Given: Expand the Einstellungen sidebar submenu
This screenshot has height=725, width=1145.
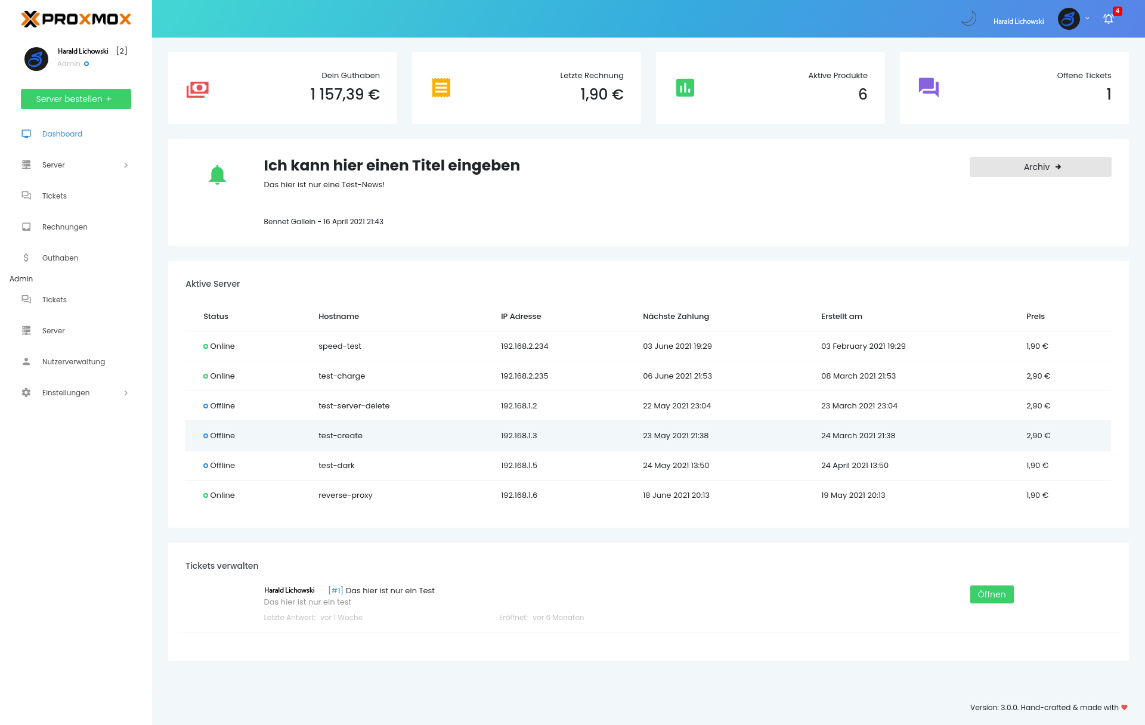Looking at the screenshot, I should [x=126, y=393].
